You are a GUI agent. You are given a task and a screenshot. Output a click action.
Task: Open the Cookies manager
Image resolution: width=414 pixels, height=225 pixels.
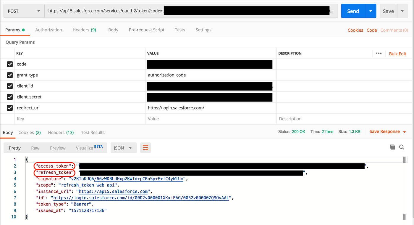tap(355, 30)
